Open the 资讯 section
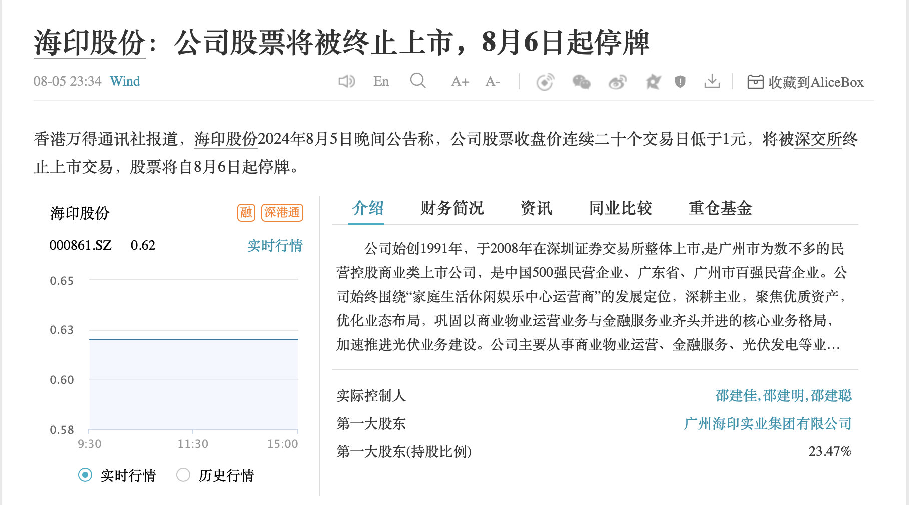The image size is (909, 505). pos(536,208)
